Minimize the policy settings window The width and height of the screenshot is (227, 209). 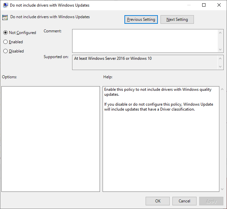pyautogui.click(x=189, y=5)
